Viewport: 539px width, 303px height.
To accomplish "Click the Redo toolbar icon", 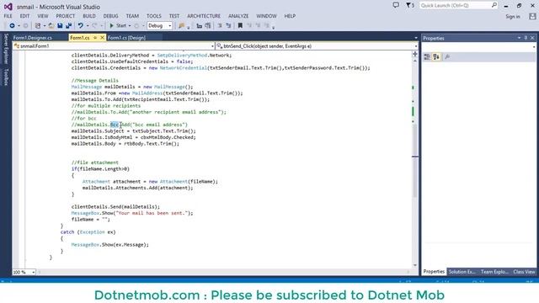I will [x=94, y=26].
